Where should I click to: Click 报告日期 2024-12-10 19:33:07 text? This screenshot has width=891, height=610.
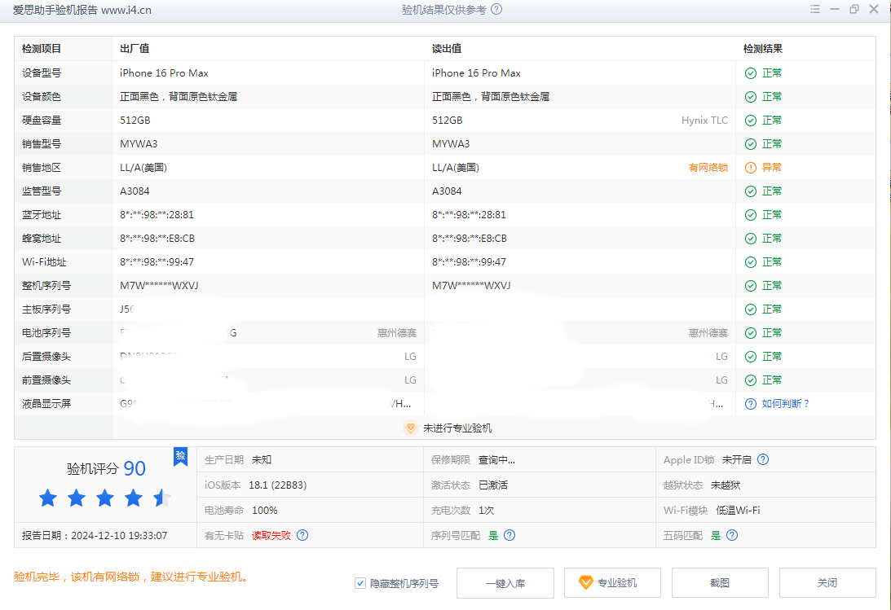95,535
